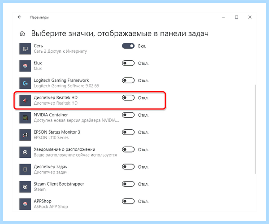Screen dimensions: 269x224
Task: Switch on EPSON Status Monitor 3 toggle
Action: click(128, 132)
